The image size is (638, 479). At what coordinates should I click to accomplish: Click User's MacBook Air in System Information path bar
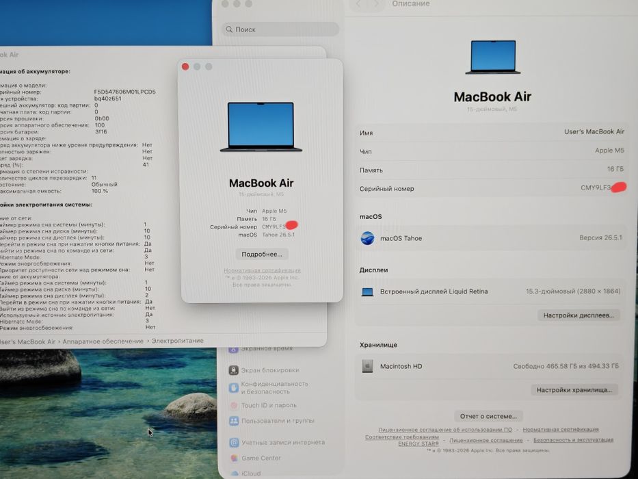27,341
